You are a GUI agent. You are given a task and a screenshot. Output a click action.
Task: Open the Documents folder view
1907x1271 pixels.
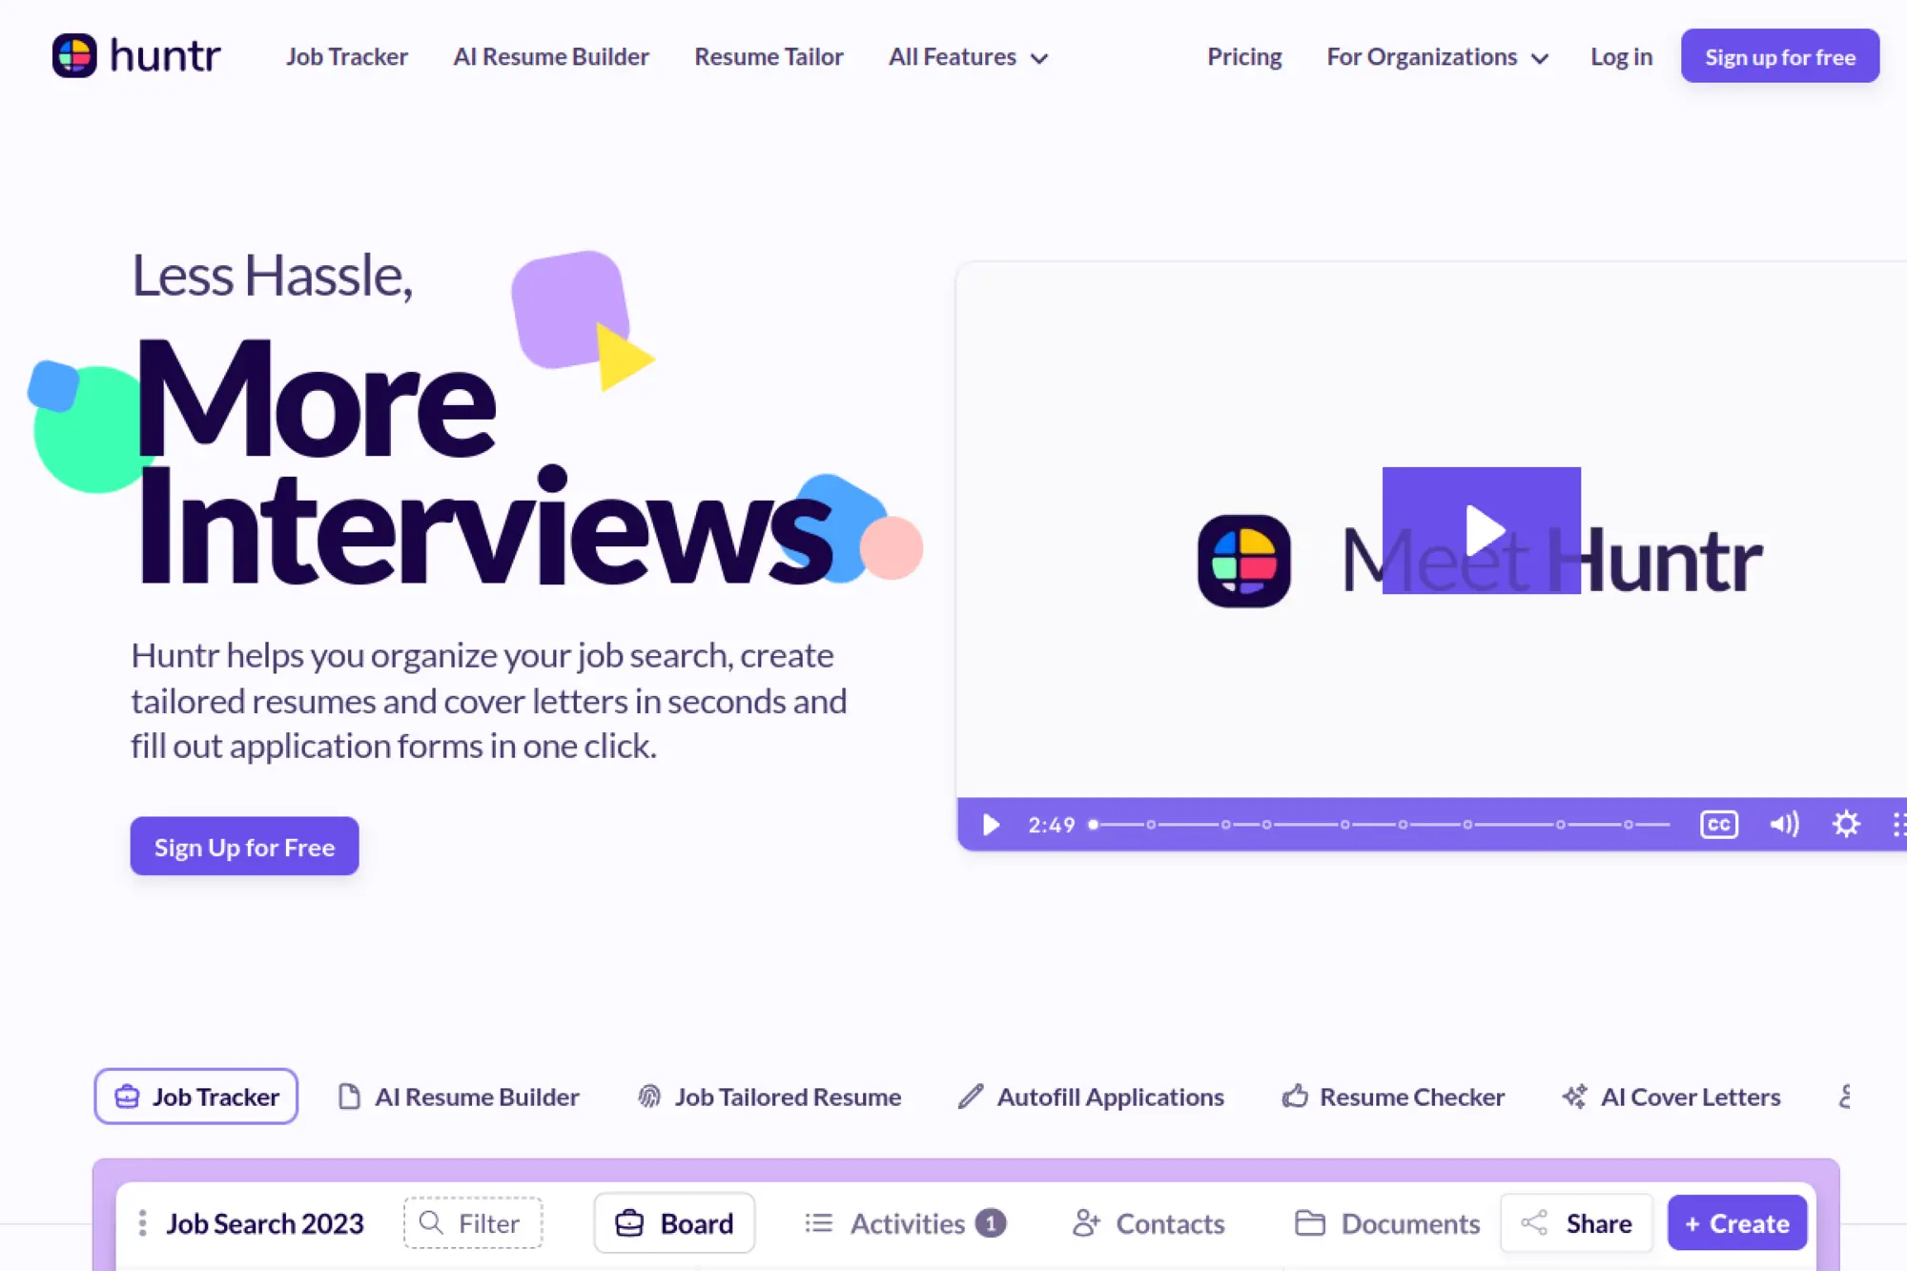[x=1387, y=1223]
